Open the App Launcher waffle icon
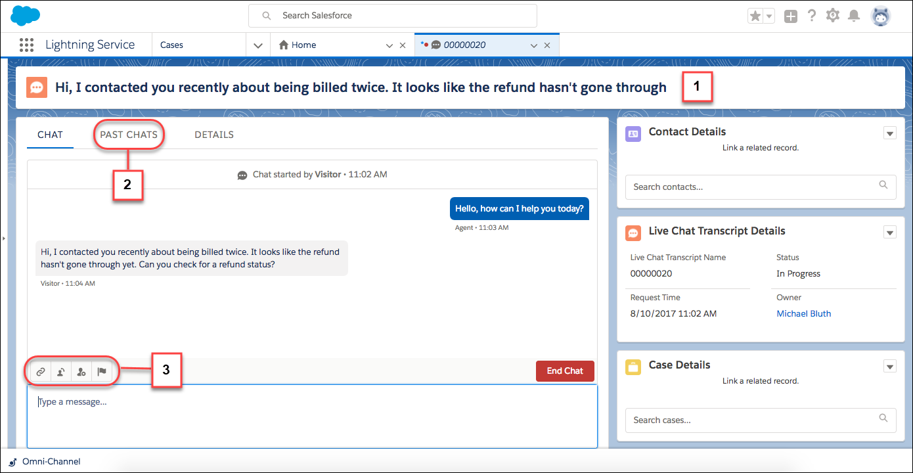The height and width of the screenshot is (473, 913). [26, 45]
